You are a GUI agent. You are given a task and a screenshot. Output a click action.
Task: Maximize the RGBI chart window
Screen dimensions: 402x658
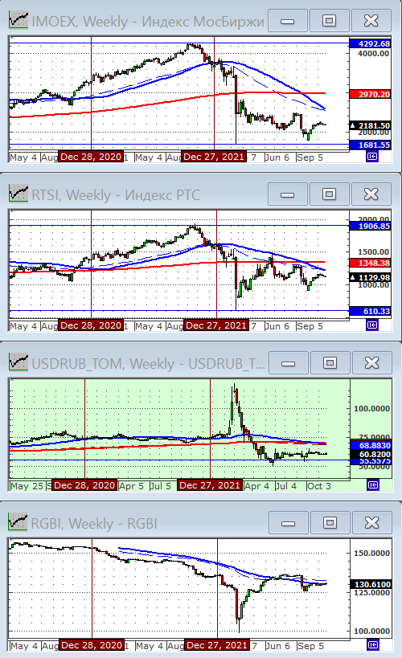tap(330, 523)
